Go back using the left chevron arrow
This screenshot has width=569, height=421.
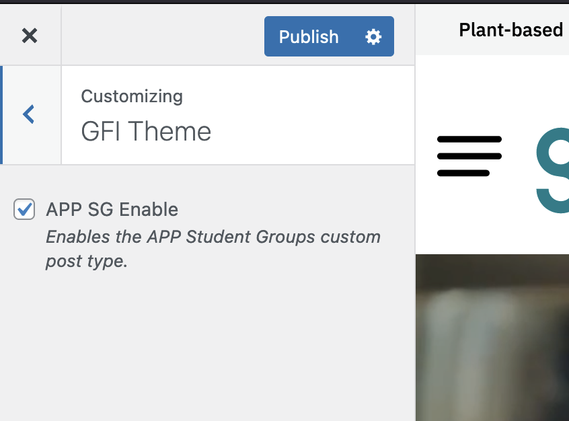pyautogui.click(x=29, y=114)
